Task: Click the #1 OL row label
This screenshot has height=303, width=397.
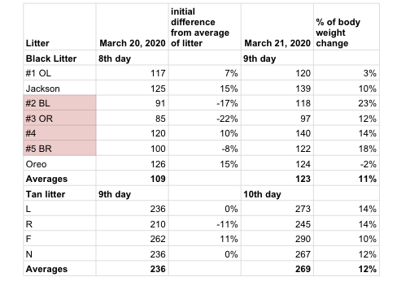Action: (x=59, y=73)
